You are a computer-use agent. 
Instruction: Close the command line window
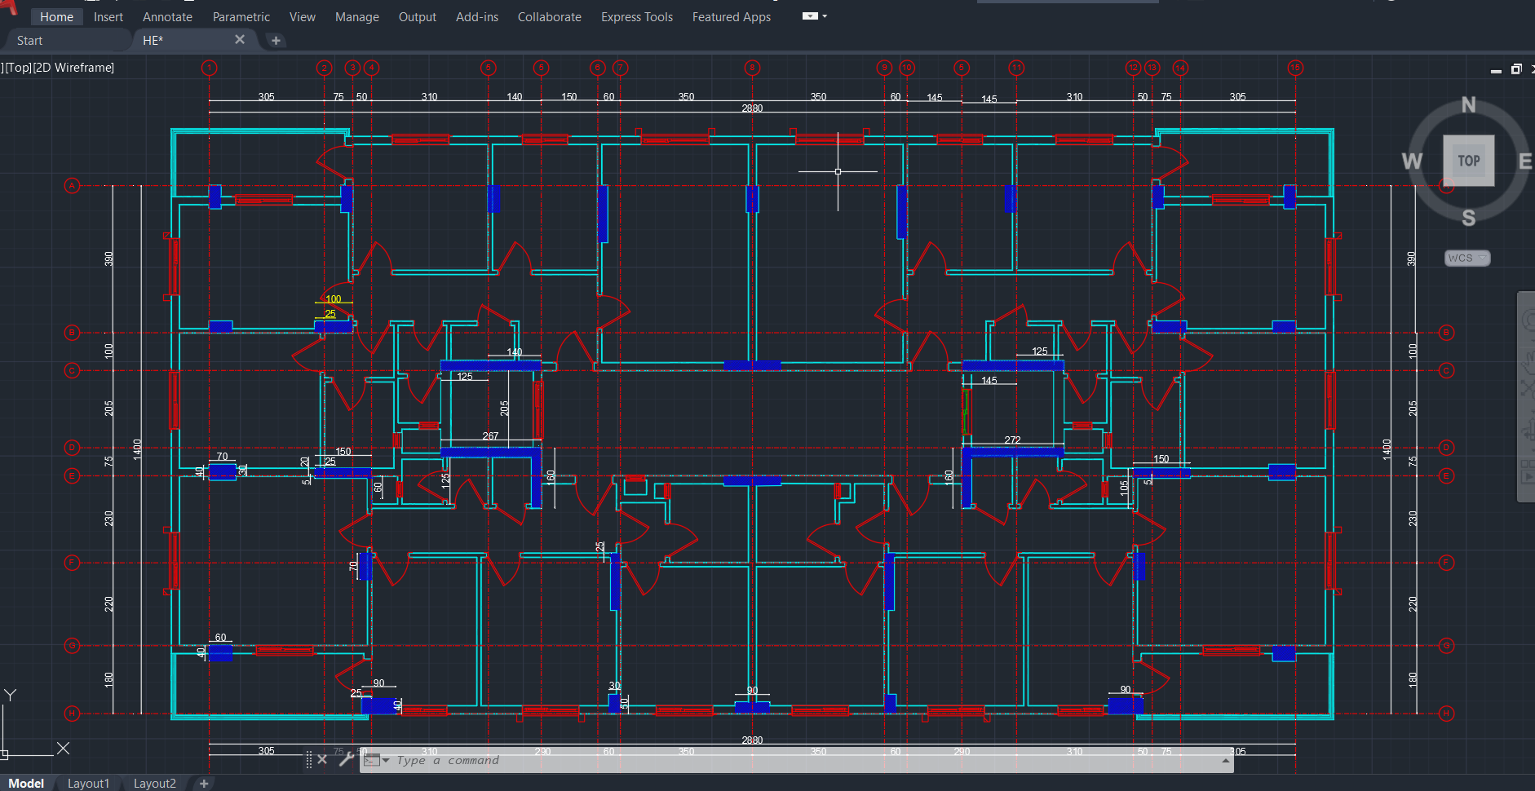click(x=322, y=759)
